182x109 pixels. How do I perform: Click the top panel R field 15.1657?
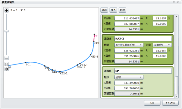[160, 18]
